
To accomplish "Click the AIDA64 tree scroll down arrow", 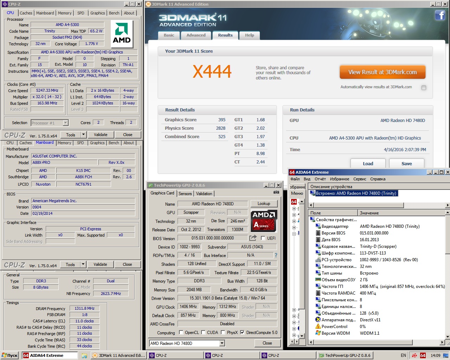I will point(302,336).
